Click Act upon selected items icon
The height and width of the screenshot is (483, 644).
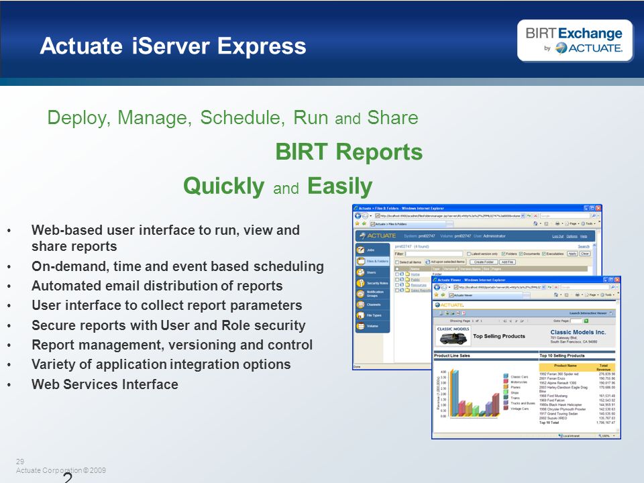[427, 262]
